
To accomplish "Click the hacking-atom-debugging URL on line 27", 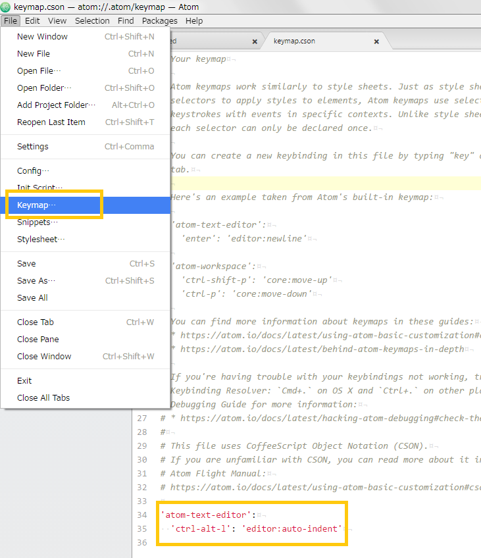I will point(330,418).
